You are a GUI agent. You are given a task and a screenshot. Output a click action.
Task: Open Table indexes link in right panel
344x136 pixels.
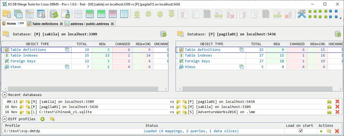pyautogui.click(x=198, y=55)
